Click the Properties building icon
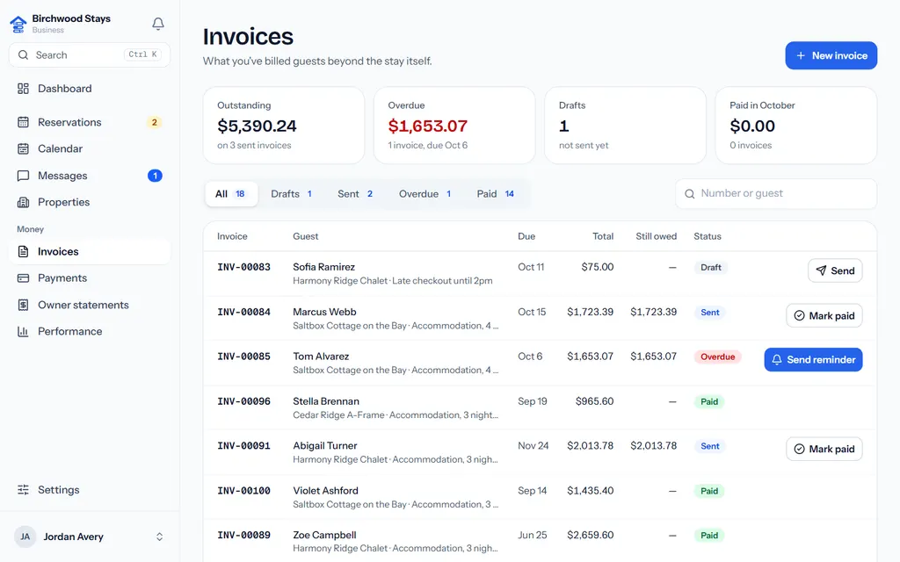Screen dimensions: 900x562 tap(23, 202)
